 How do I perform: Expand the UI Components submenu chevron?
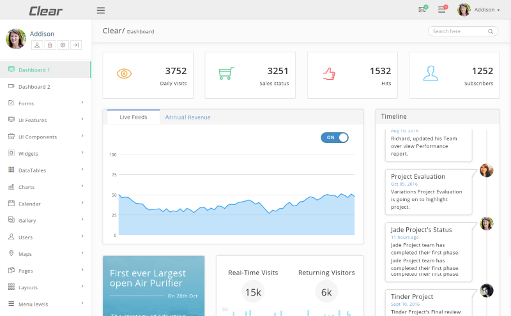point(82,135)
